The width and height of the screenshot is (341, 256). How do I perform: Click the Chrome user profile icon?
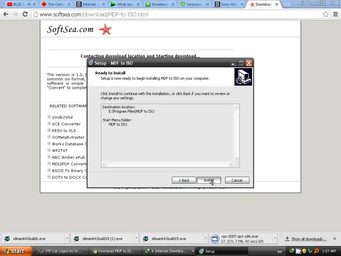(302, 3)
